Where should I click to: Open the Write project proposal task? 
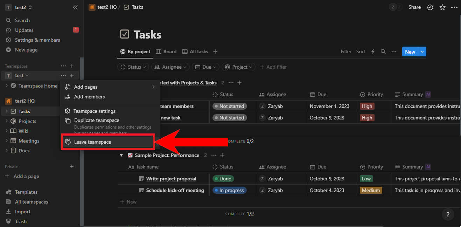point(171,179)
